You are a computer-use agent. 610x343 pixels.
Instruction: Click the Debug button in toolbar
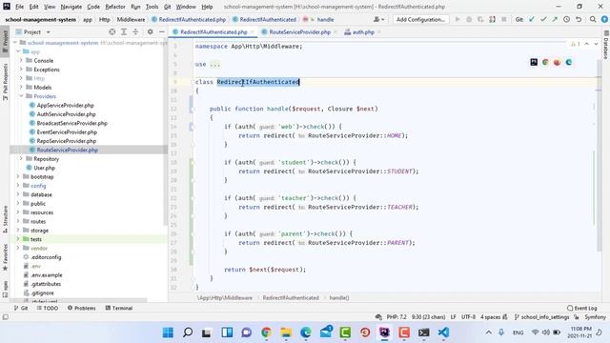click(469, 19)
